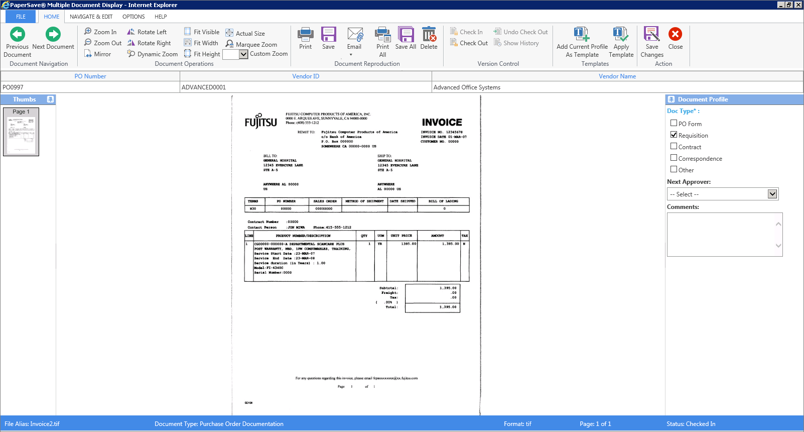Switch to the HOME tab
The height and width of the screenshot is (432, 804).
51,17
